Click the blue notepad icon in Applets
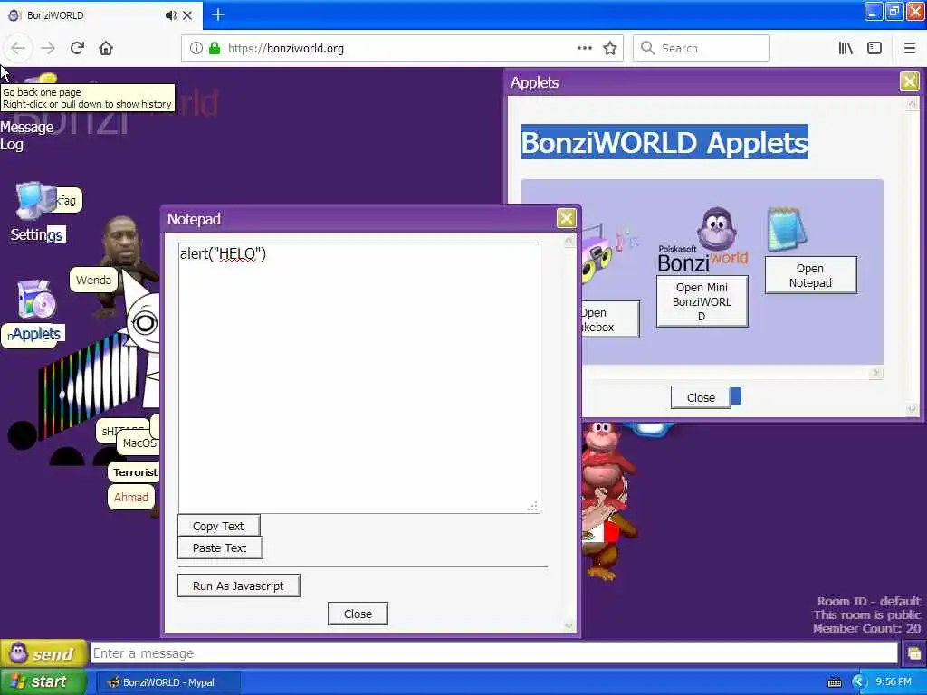 tap(787, 229)
